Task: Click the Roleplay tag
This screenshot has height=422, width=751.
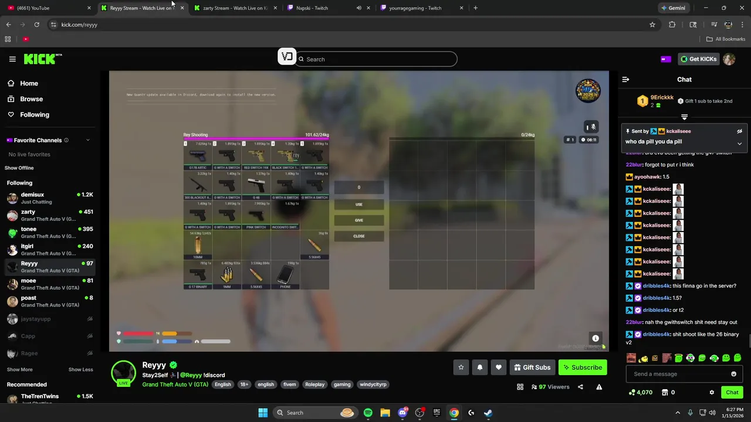Action: 314,384
